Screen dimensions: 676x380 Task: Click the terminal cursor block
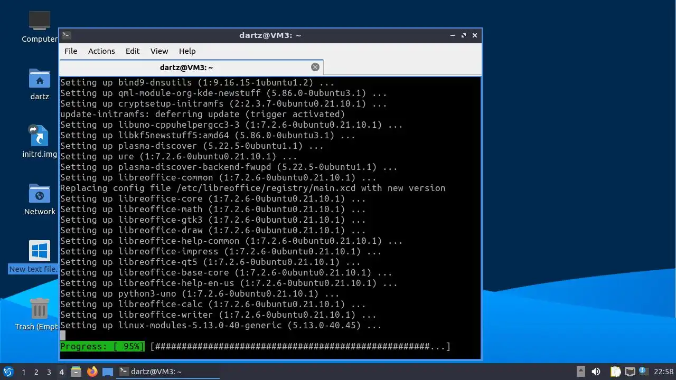point(63,336)
